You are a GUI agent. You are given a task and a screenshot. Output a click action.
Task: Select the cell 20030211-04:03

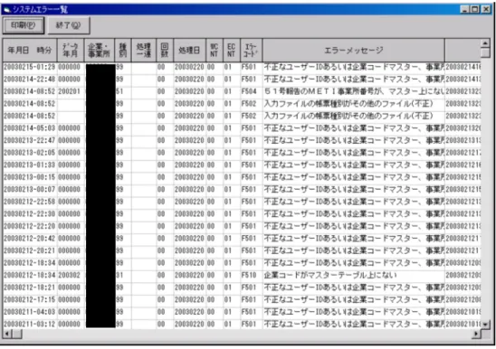click(30, 312)
